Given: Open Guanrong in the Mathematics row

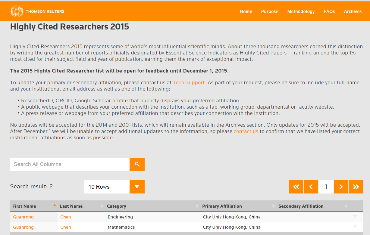Looking at the screenshot, I should tap(23, 227).
